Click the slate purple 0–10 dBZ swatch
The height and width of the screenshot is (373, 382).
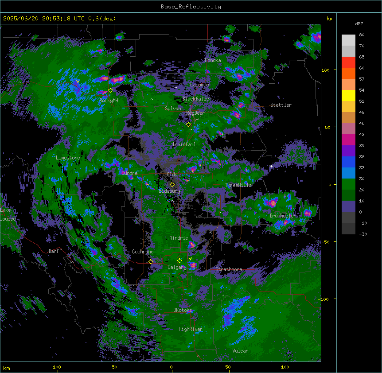pyautogui.click(x=348, y=206)
